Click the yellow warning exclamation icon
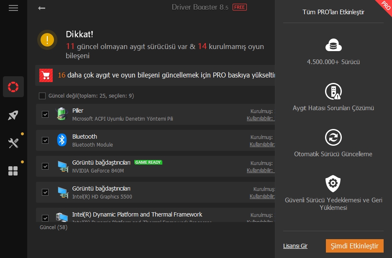Screen dimensions: 392x258 [x=47, y=40]
